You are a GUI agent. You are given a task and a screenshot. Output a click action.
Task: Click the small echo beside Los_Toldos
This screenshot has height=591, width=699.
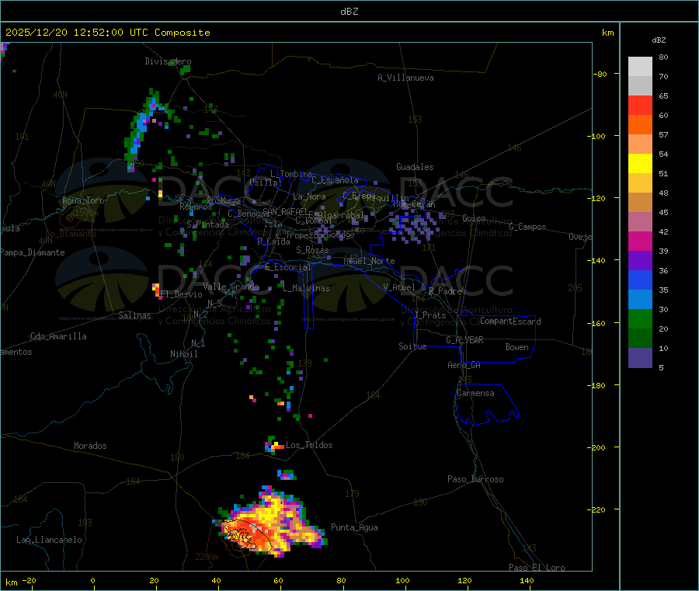(275, 445)
